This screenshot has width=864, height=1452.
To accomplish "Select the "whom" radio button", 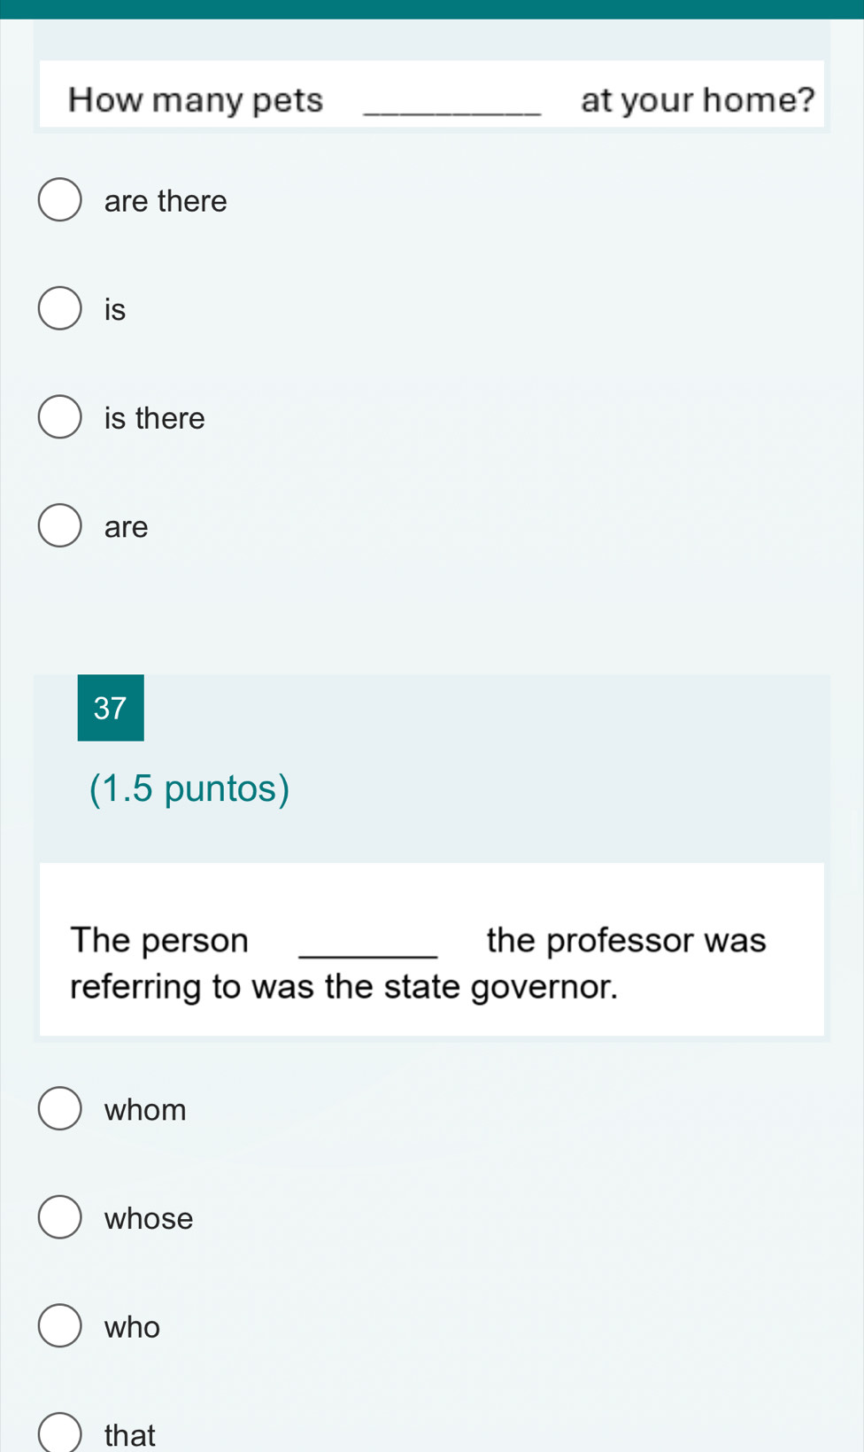I will [x=59, y=1109].
